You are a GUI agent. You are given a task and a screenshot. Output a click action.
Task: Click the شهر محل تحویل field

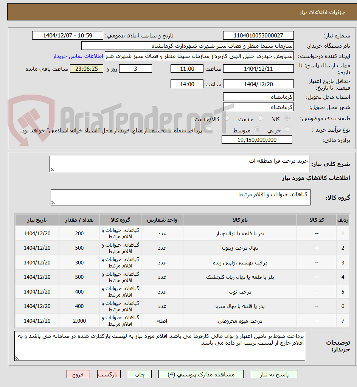point(258,107)
